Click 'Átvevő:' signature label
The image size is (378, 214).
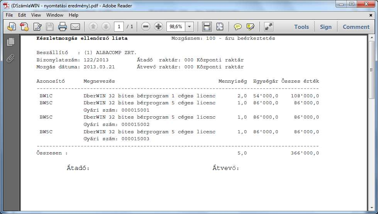[x=225, y=168]
